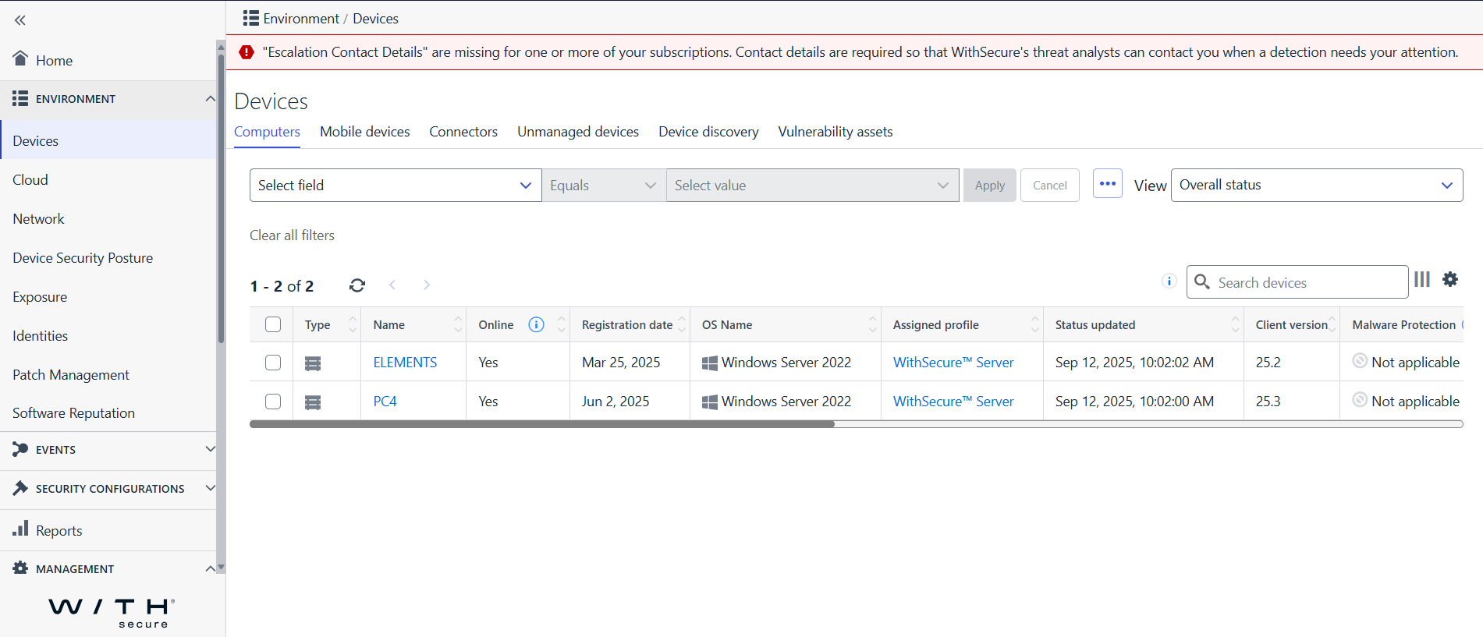Open WithSecure Server profile for ELEMENTS
This screenshot has width=1483, height=637.
tap(953, 363)
